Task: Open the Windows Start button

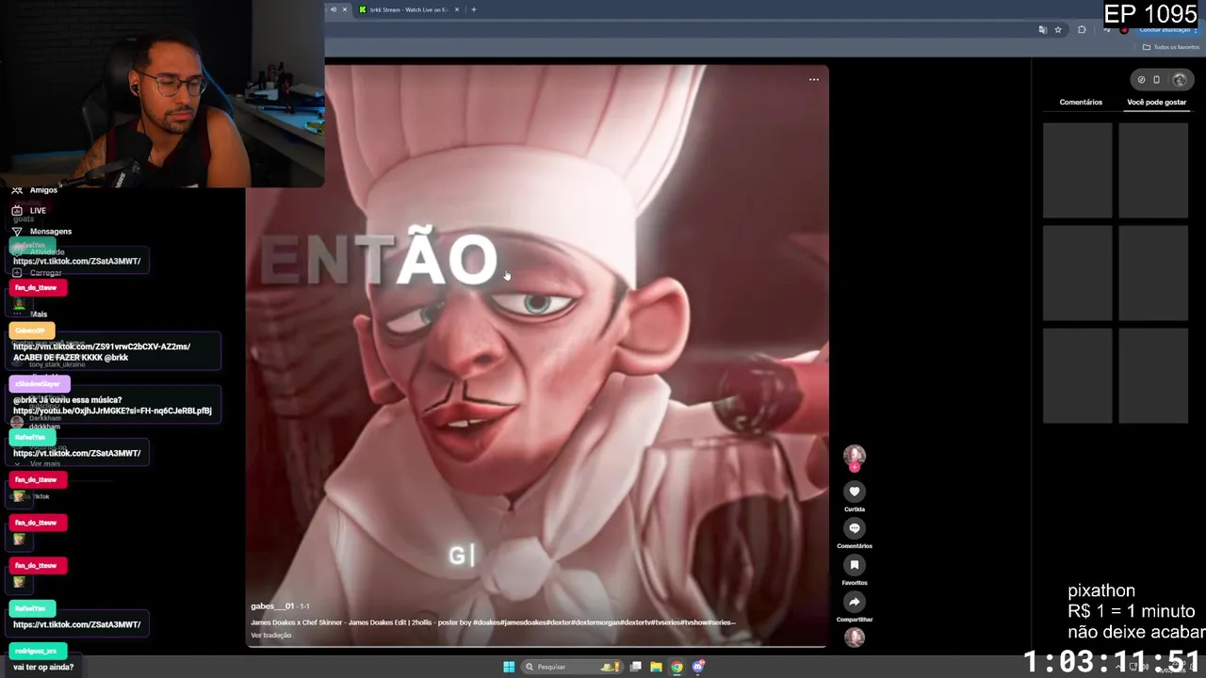Action: pyautogui.click(x=509, y=667)
